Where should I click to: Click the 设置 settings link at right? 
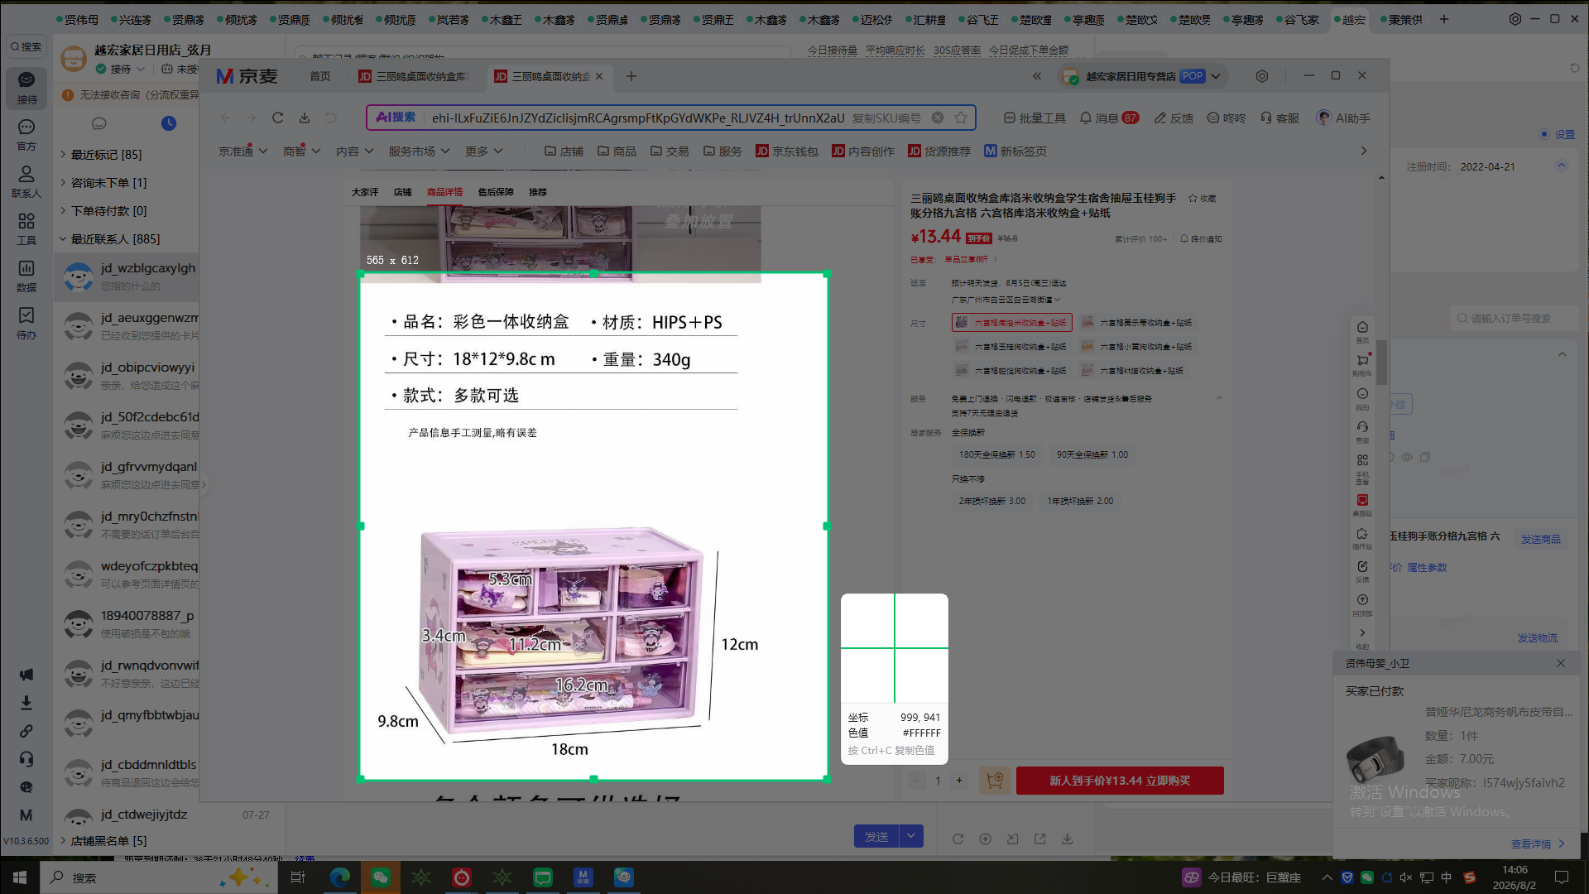[x=1564, y=134]
